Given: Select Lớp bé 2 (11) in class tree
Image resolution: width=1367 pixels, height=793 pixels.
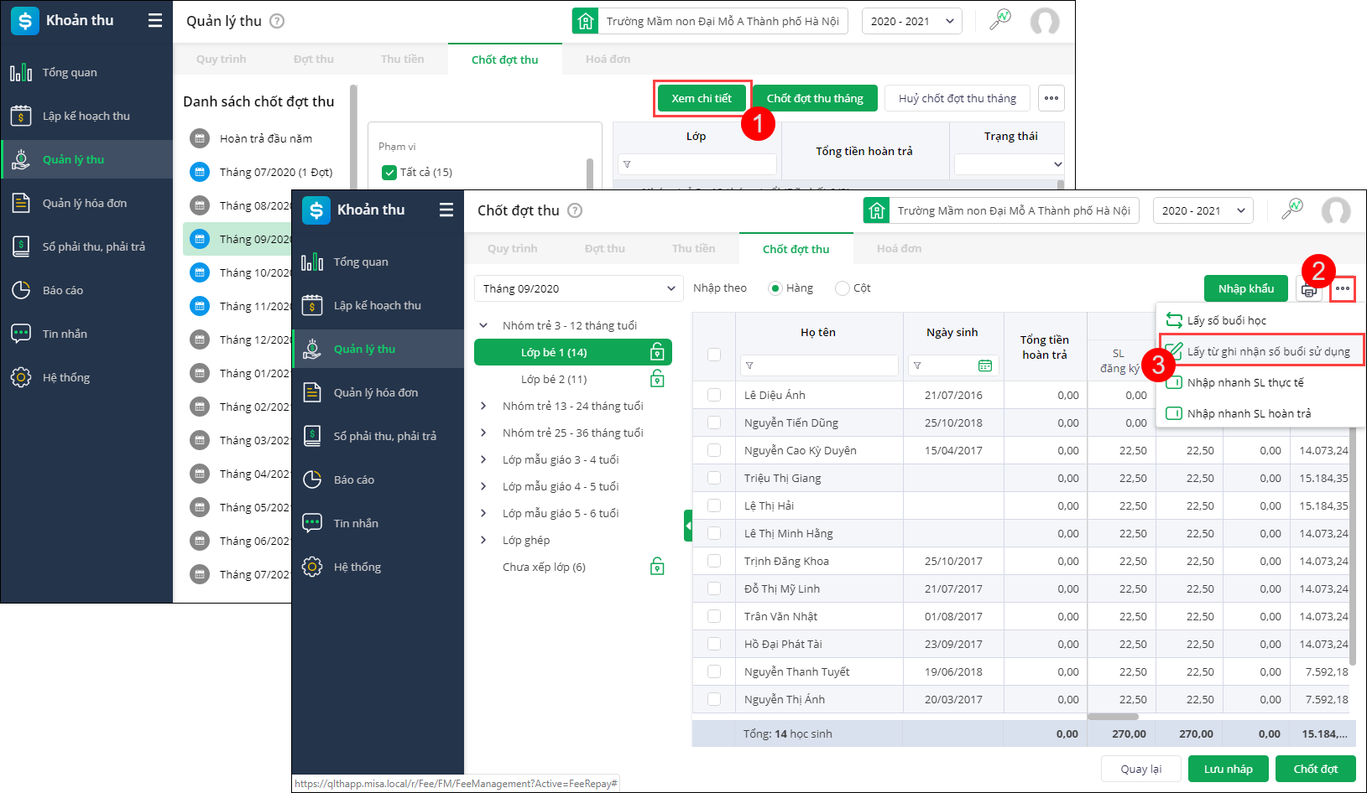Looking at the screenshot, I should [554, 379].
